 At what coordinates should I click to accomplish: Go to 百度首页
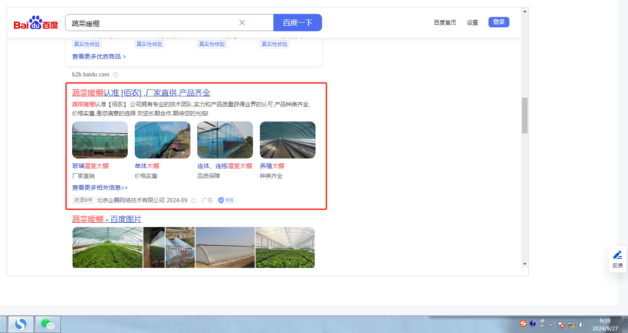pyautogui.click(x=445, y=23)
